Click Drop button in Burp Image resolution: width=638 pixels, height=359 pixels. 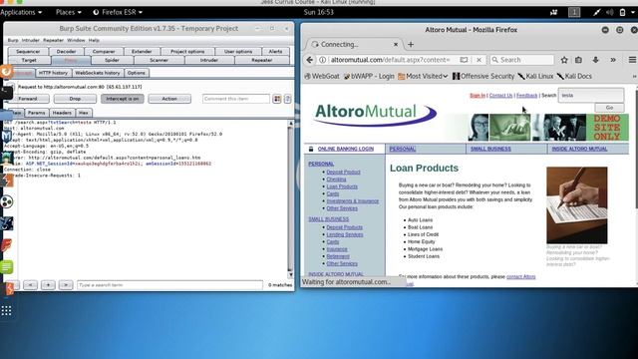pyautogui.click(x=75, y=99)
